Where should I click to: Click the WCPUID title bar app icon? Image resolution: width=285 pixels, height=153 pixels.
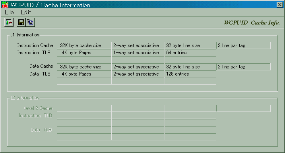[5, 5]
